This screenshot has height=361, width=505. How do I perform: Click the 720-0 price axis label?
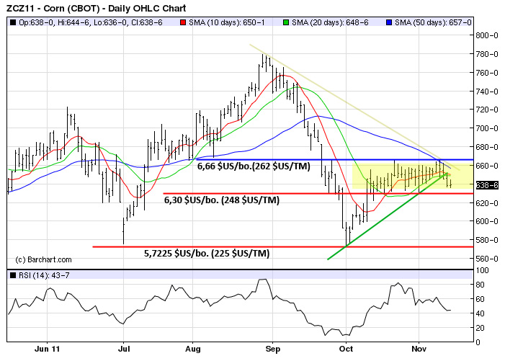coord(487,110)
